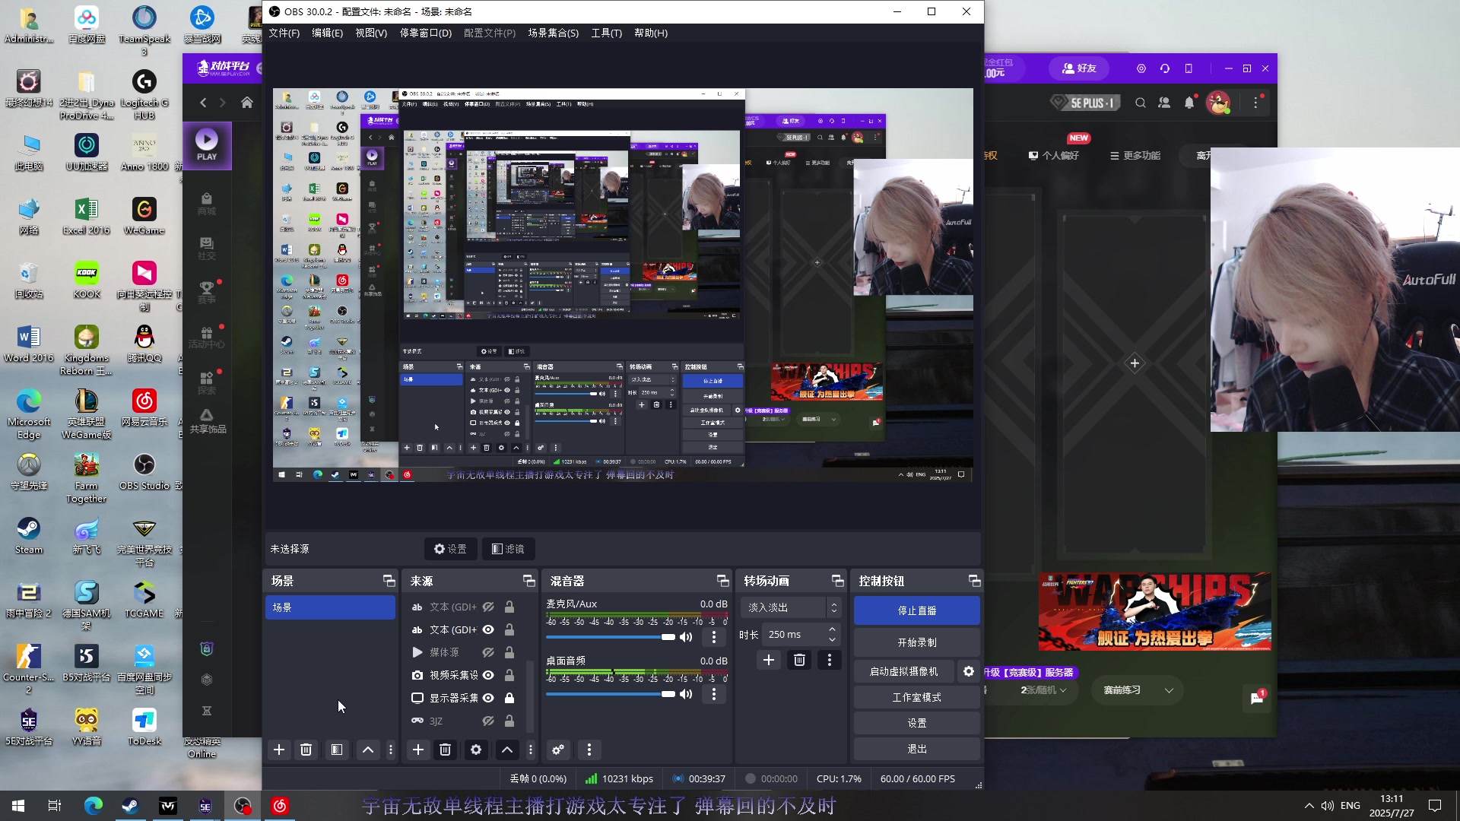Screen dimensions: 1460x821
Task: Decrease transition duration with down arrow
Action: 833,639
